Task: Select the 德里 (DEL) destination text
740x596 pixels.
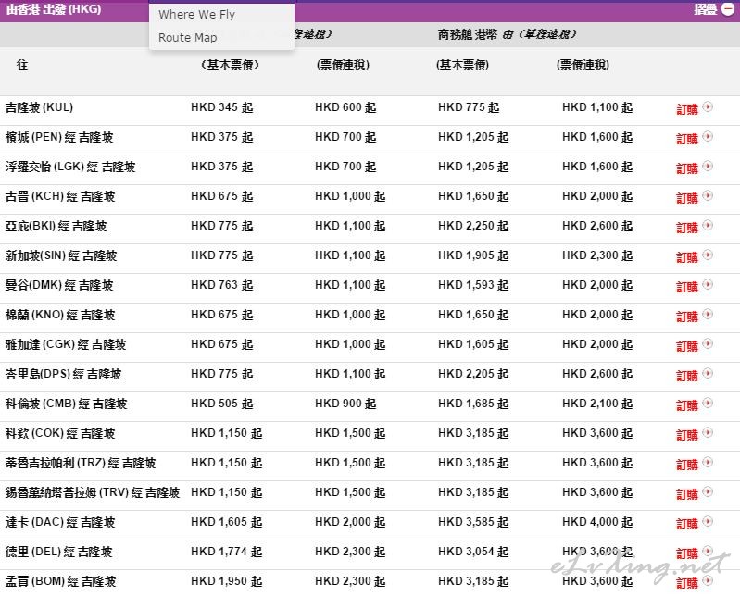Action: click(x=59, y=552)
